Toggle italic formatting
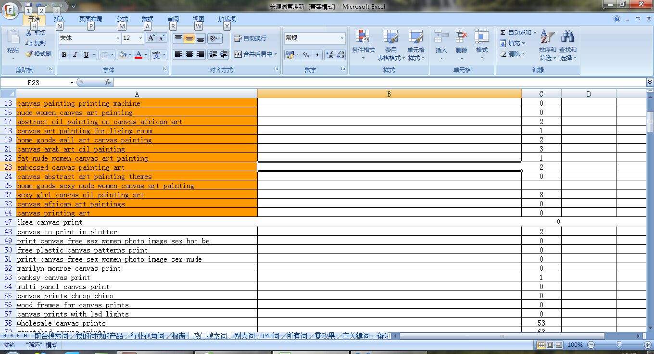The image size is (654, 354). coord(74,54)
